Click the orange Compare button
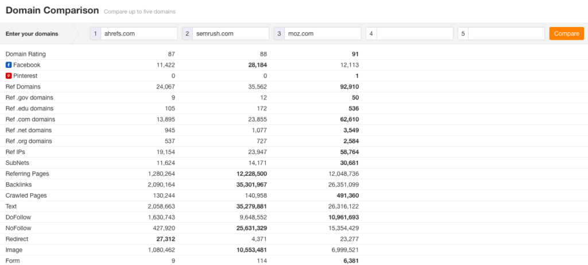The width and height of the screenshot is (588, 265). point(567,33)
